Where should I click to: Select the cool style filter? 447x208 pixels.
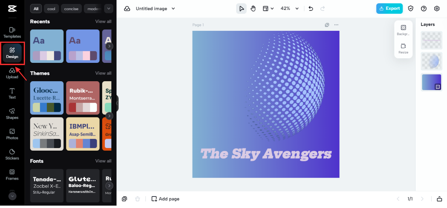click(51, 9)
